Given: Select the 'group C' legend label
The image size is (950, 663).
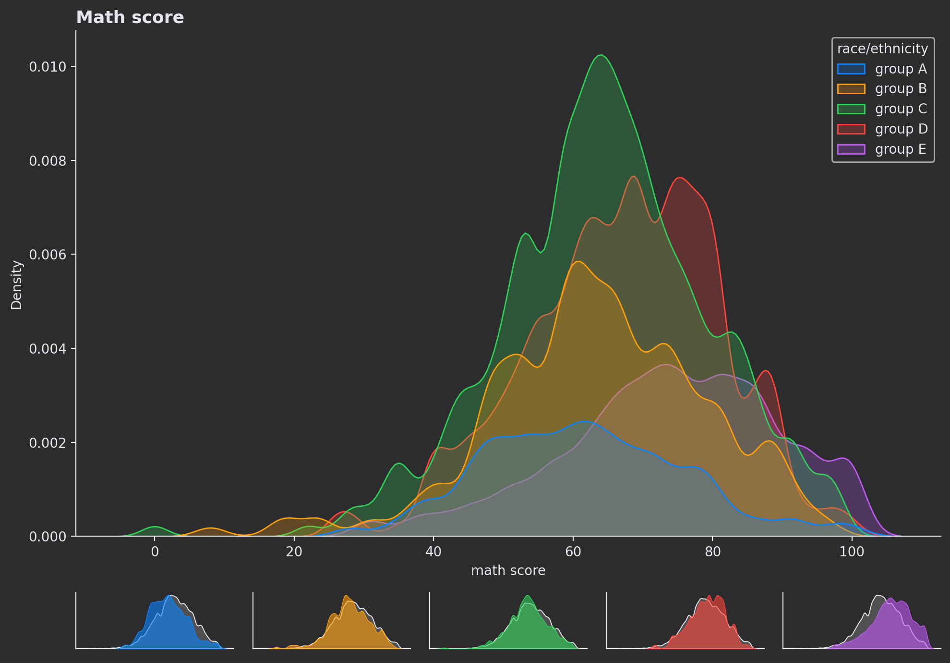Looking at the screenshot, I should click(x=901, y=109).
